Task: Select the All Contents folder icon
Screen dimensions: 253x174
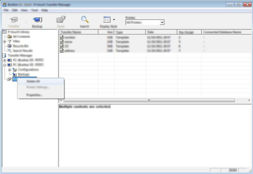Action: pyautogui.click(x=9, y=37)
